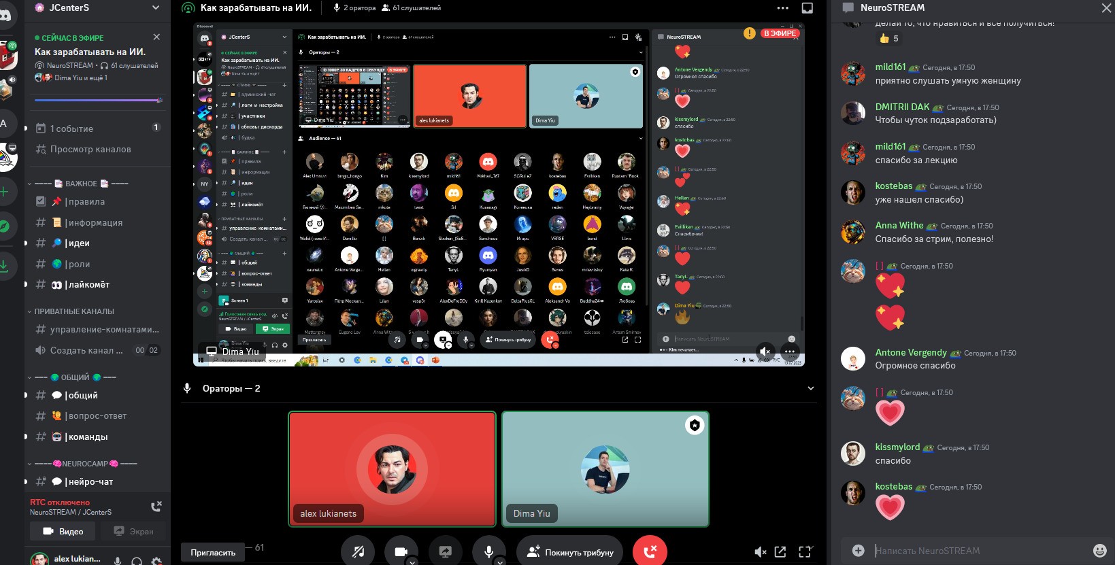
Task: Open the inbox icon in the header
Action: pyautogui.click(x=808, y=8)
